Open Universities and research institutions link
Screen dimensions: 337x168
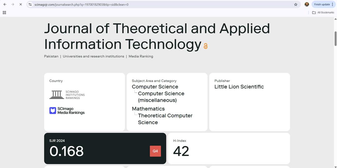(x=93, y=56)
